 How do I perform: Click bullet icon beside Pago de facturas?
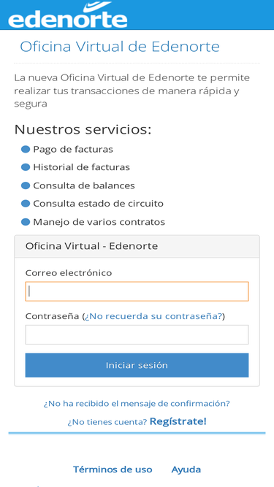(x=26, y=150)
